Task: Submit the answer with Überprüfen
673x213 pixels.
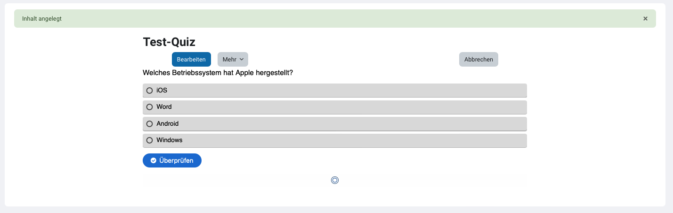Action: pyautogui.click(x=172, y=160)
